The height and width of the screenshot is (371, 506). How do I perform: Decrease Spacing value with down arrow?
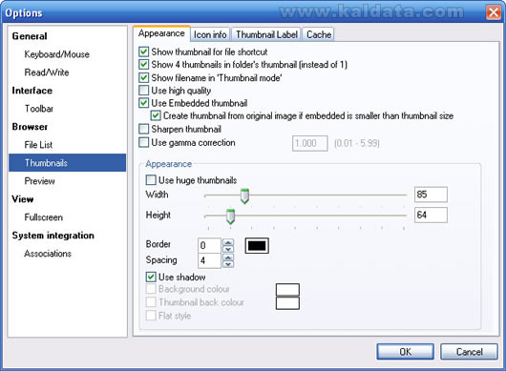[x=228, y=264]
